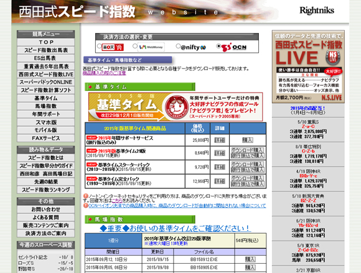
Task: Click ダウンロード購入 for 基準タイム29版
Action: [248, 150]
